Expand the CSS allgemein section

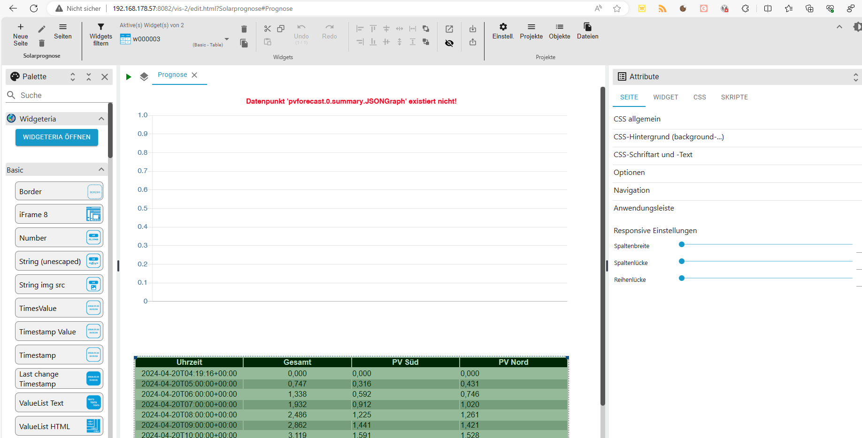pos(737,119)
